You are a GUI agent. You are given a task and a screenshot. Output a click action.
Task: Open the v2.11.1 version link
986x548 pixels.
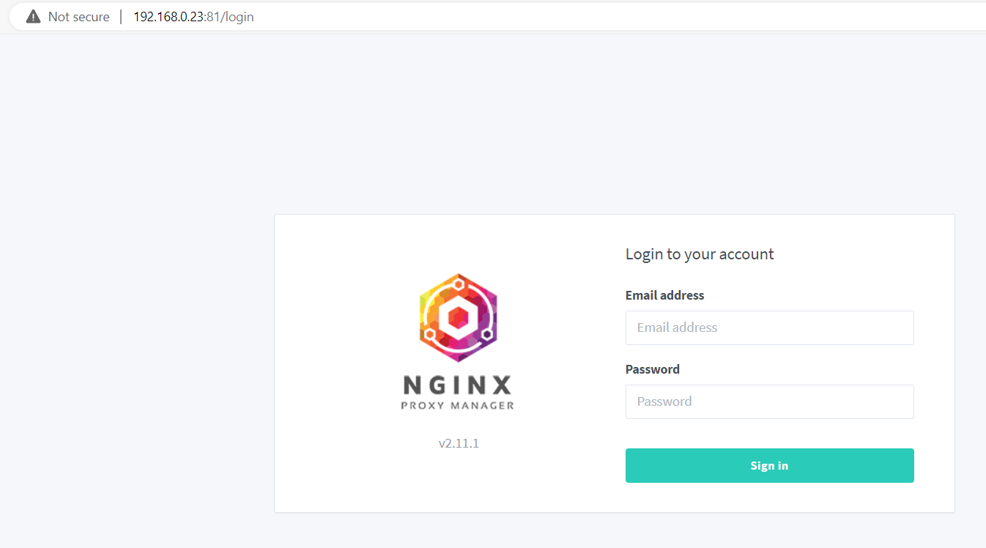point(458,443)
